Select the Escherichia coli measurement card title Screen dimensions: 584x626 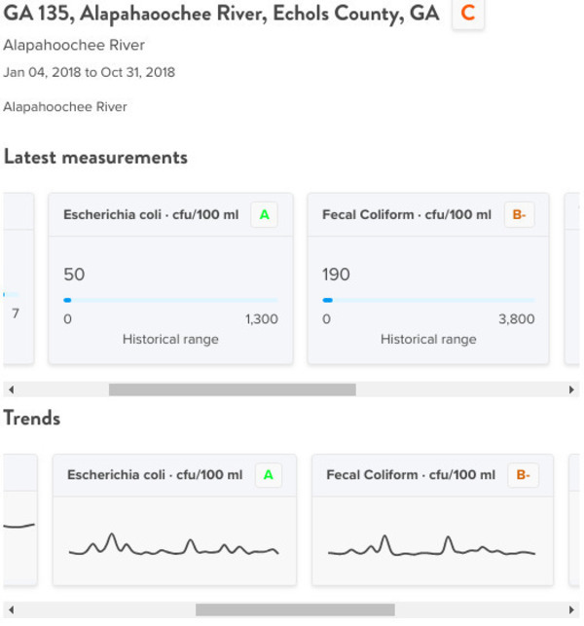(x=151, y=215)
